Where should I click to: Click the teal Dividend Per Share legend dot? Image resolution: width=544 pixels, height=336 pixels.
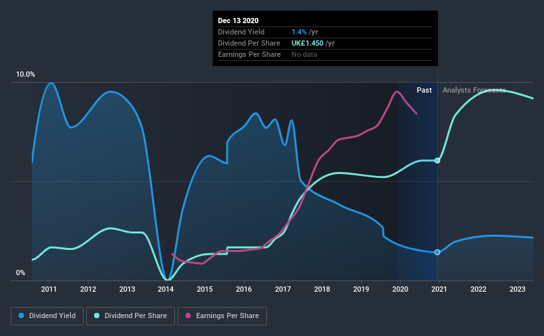point(97,315)
